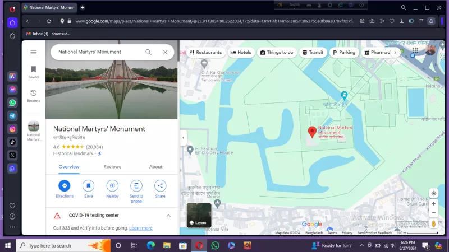Open Saved places in sidebar

34,72
